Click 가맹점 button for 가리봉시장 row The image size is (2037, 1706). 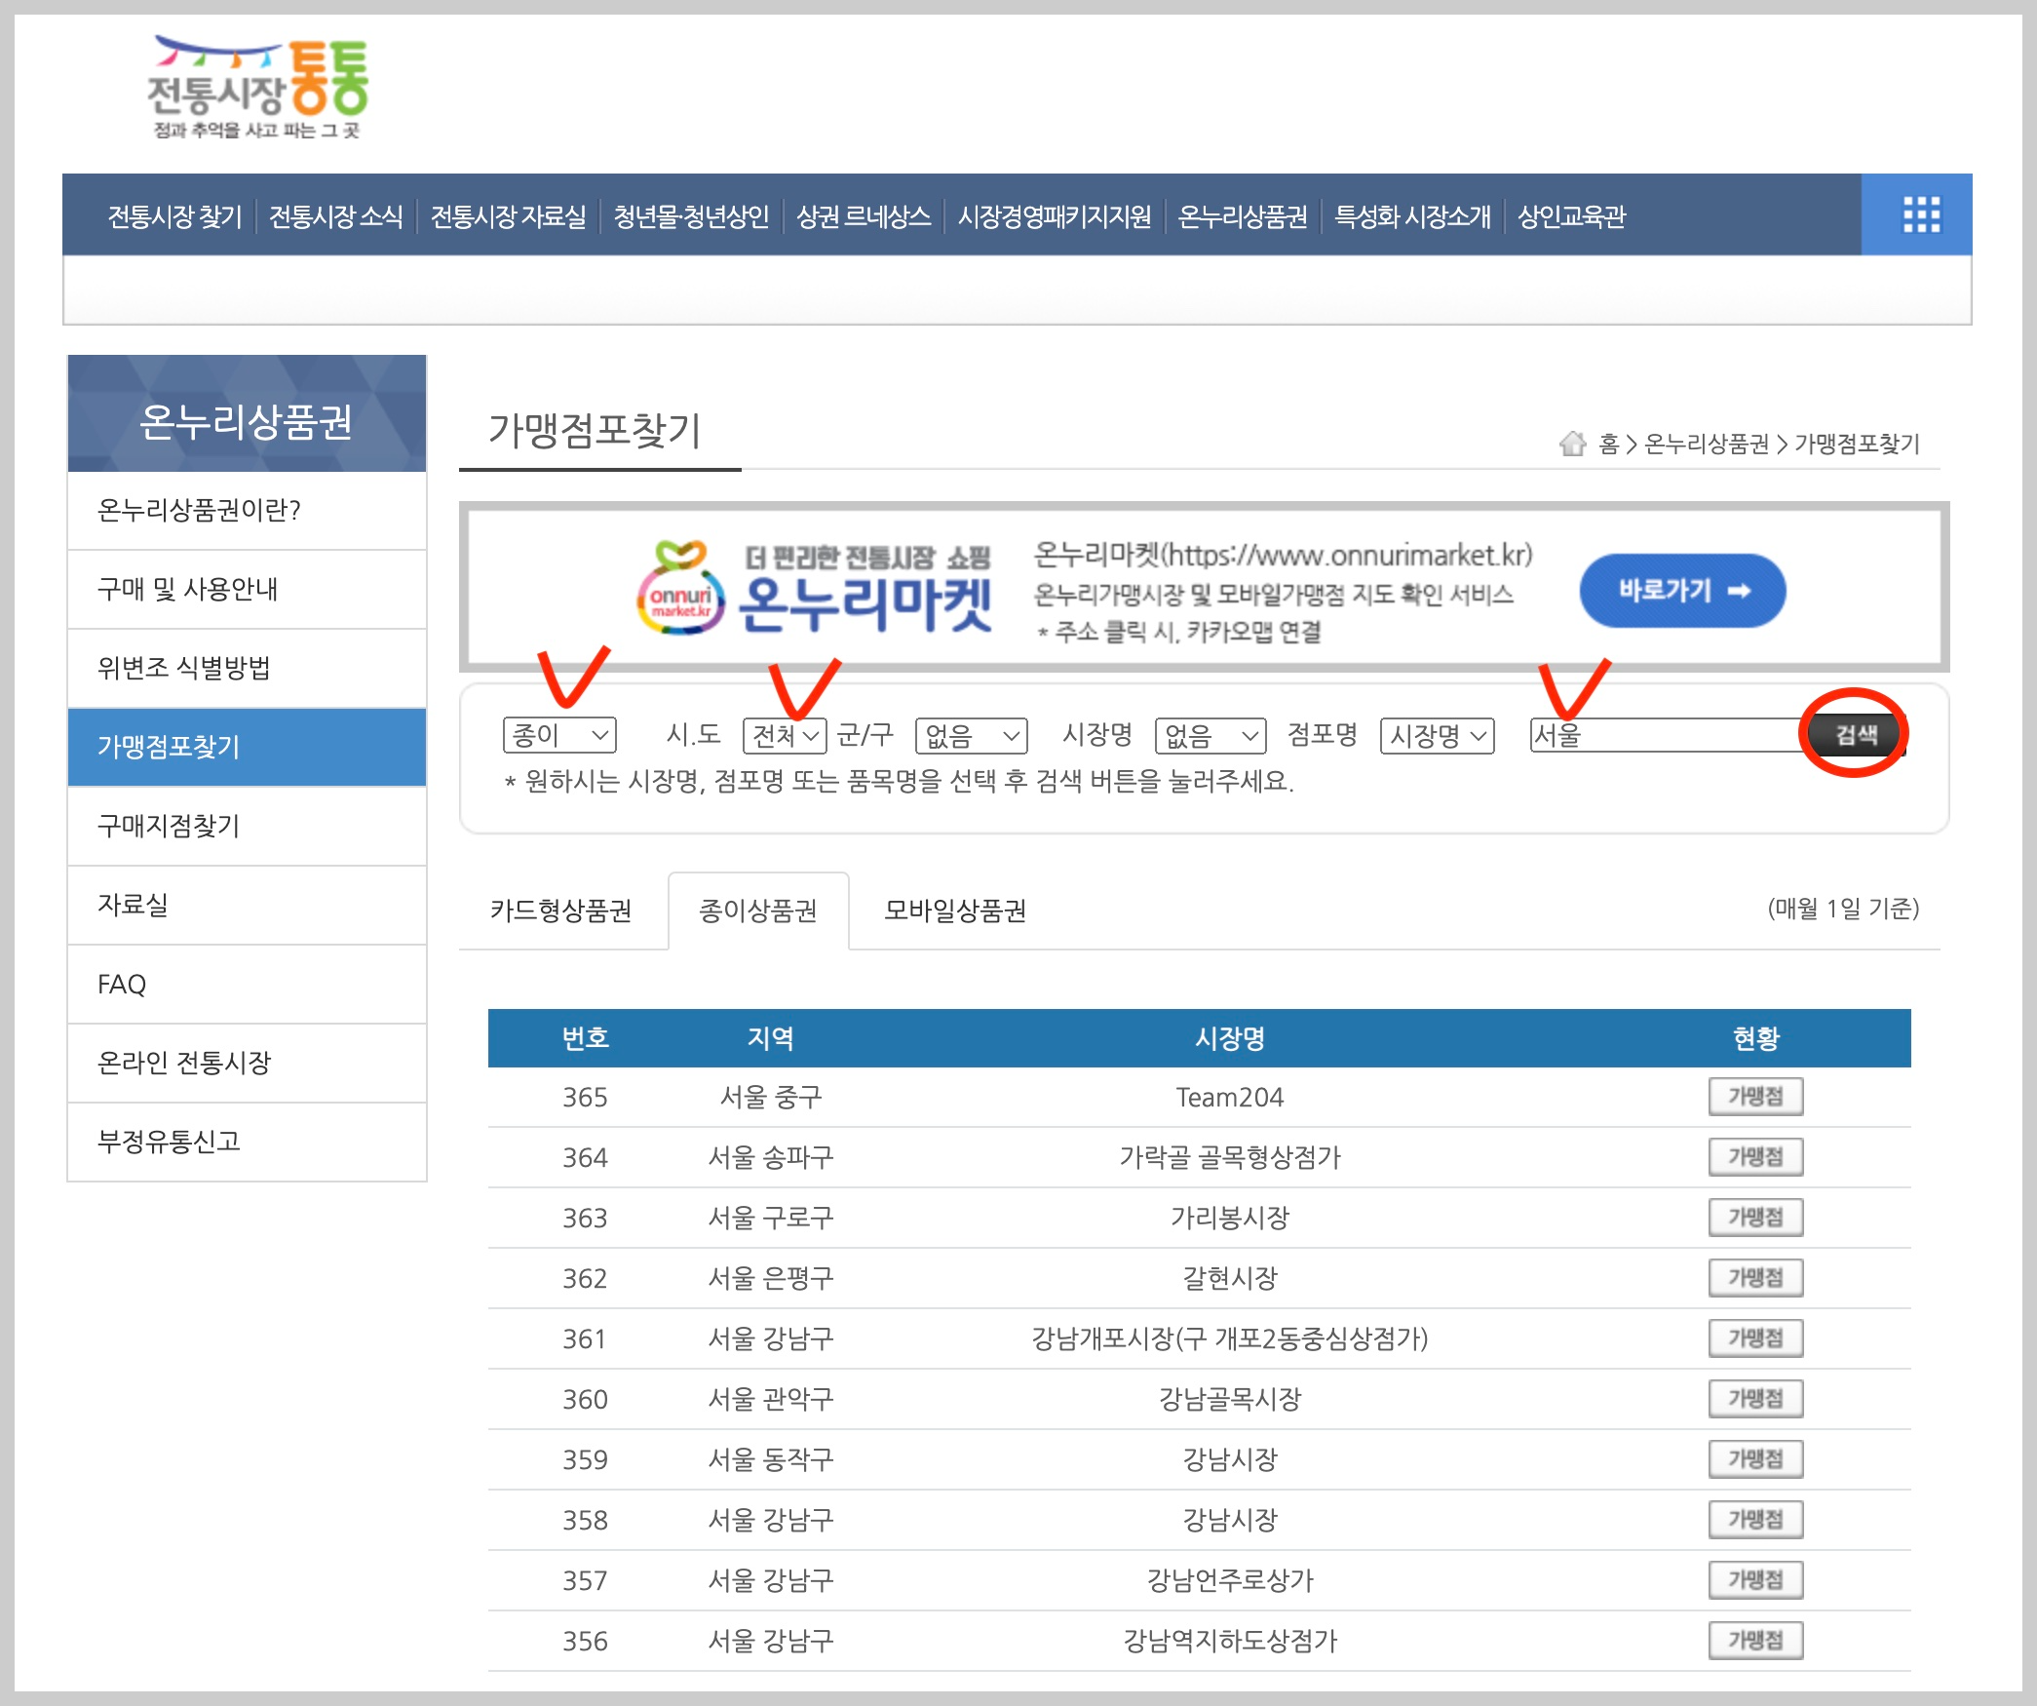pos(1754,1218)
